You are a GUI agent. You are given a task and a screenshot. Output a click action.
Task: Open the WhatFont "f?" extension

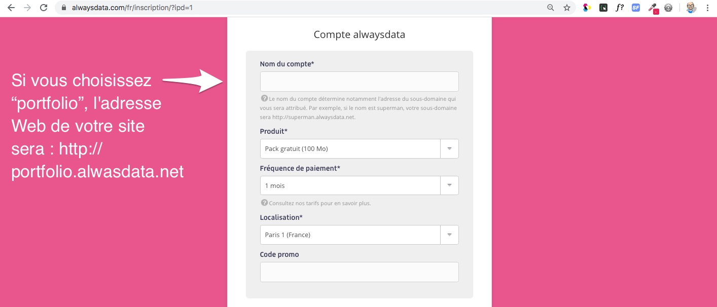620,8
